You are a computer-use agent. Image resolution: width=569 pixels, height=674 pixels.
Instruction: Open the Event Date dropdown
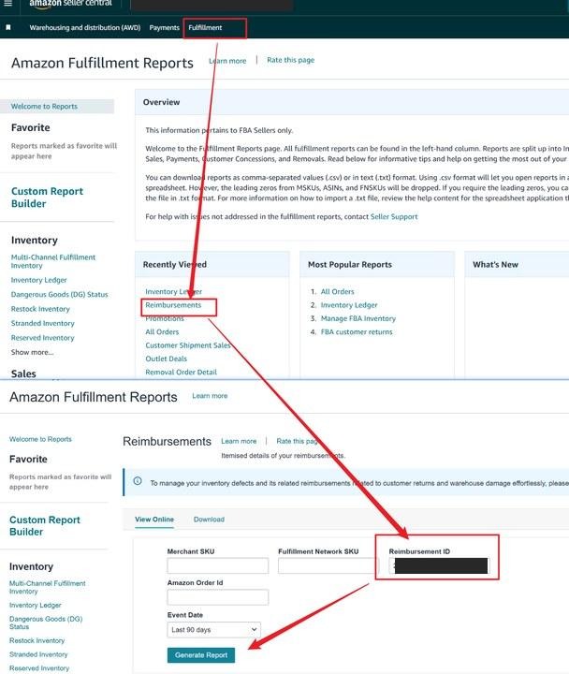coord(213,630)
